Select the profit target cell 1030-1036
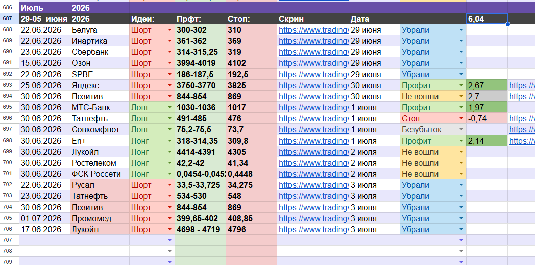 200,107
